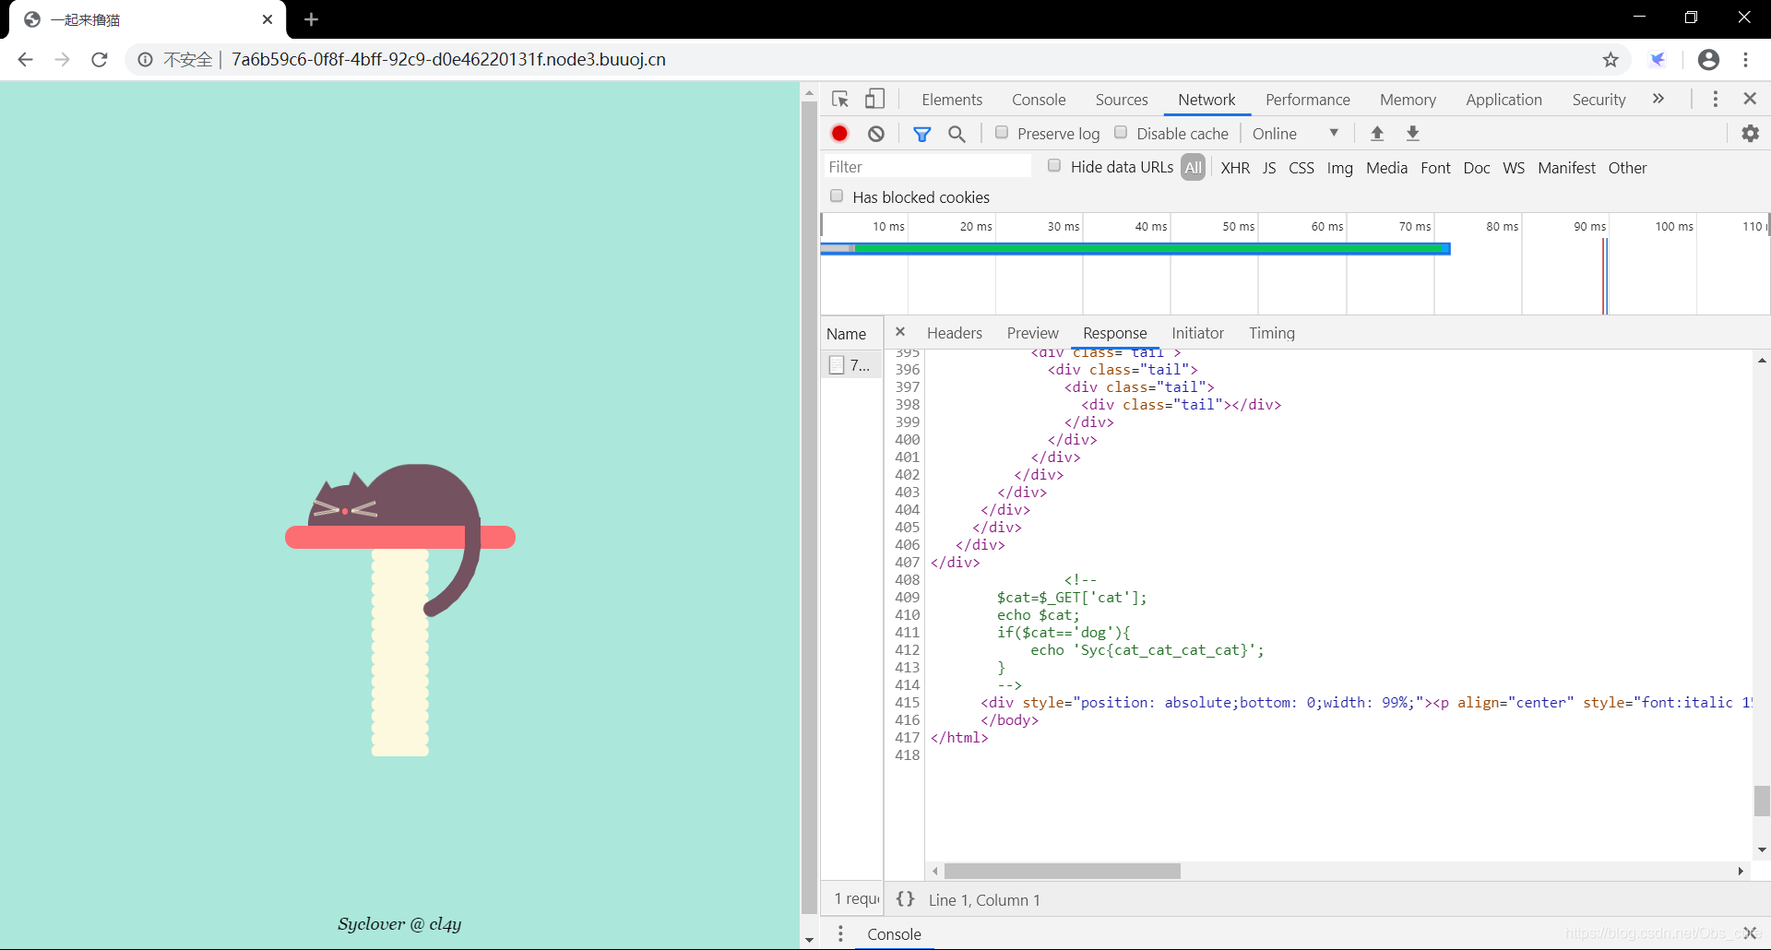Click the Filter text input field
This screenshot has width=1771, height=950.
(x=927, y=167)
